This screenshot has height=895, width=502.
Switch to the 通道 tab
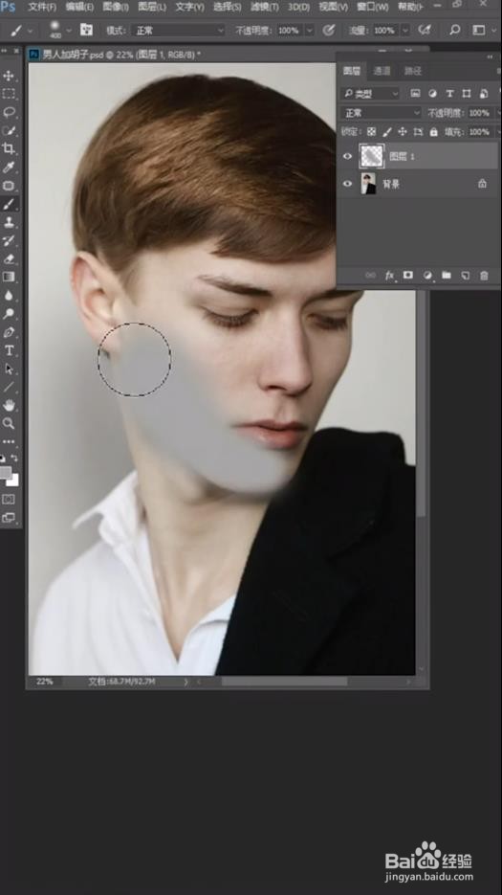[x=382, y=71]
